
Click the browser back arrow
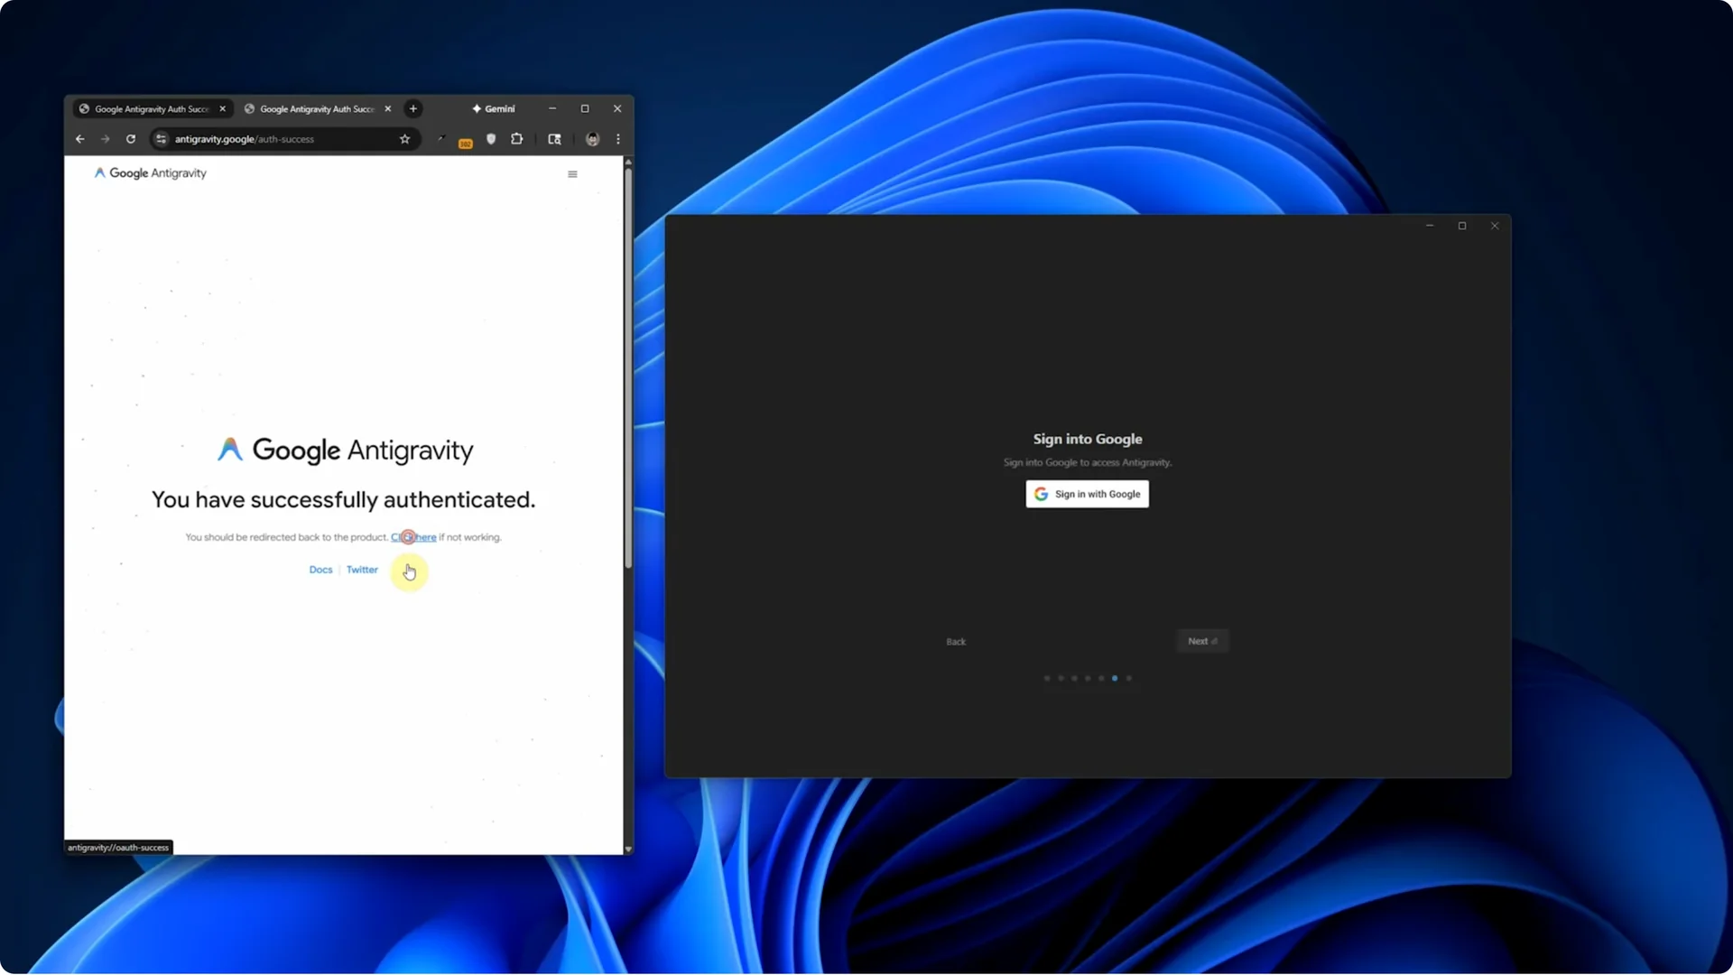(x=79, y=139)
